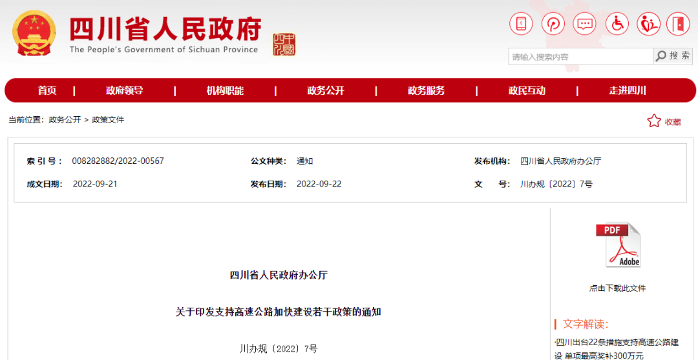The image size is (698, 360).
Task: Open the 走进四川 menu item
Action: 627,91
